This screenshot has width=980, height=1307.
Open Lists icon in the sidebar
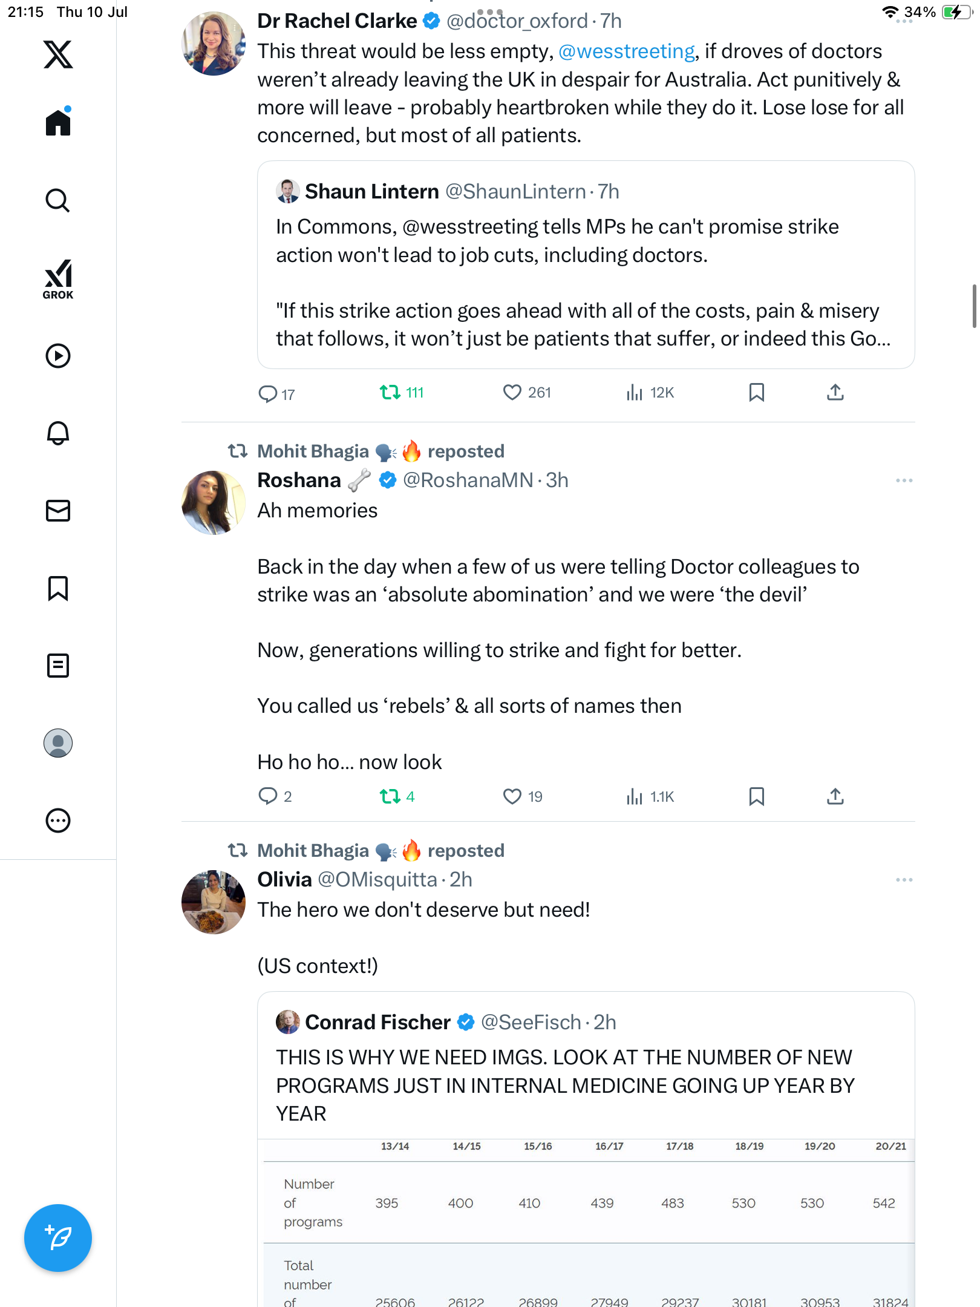click(x=58, y=666)
